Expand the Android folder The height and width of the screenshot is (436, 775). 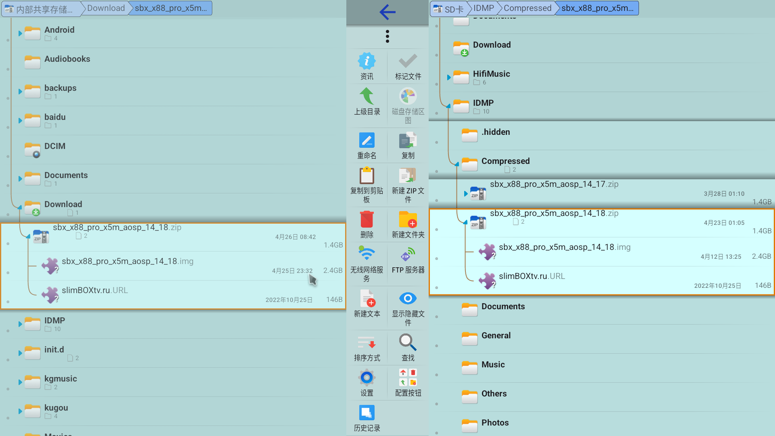20,34
